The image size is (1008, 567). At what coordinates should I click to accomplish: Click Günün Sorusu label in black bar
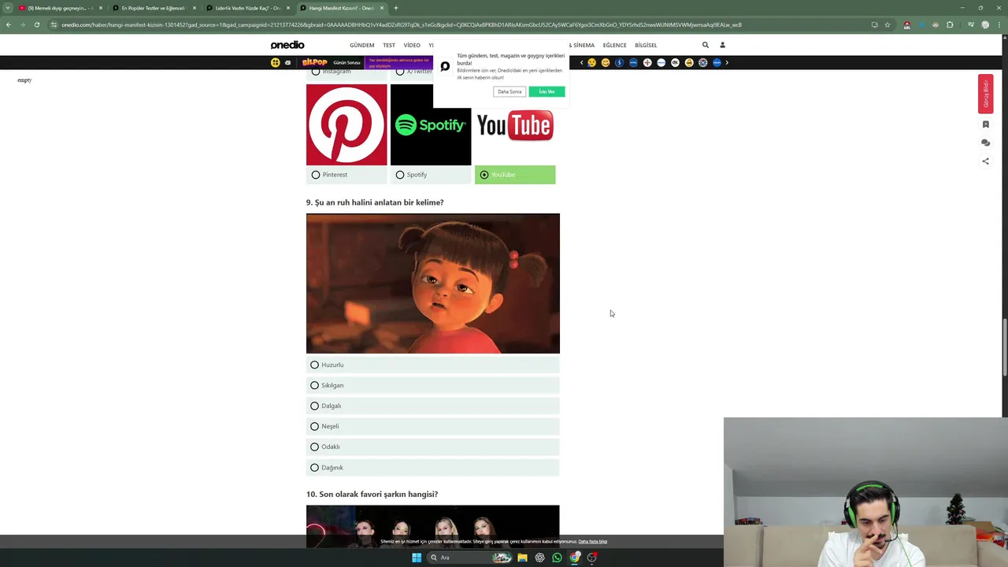[x=346, y=62]
